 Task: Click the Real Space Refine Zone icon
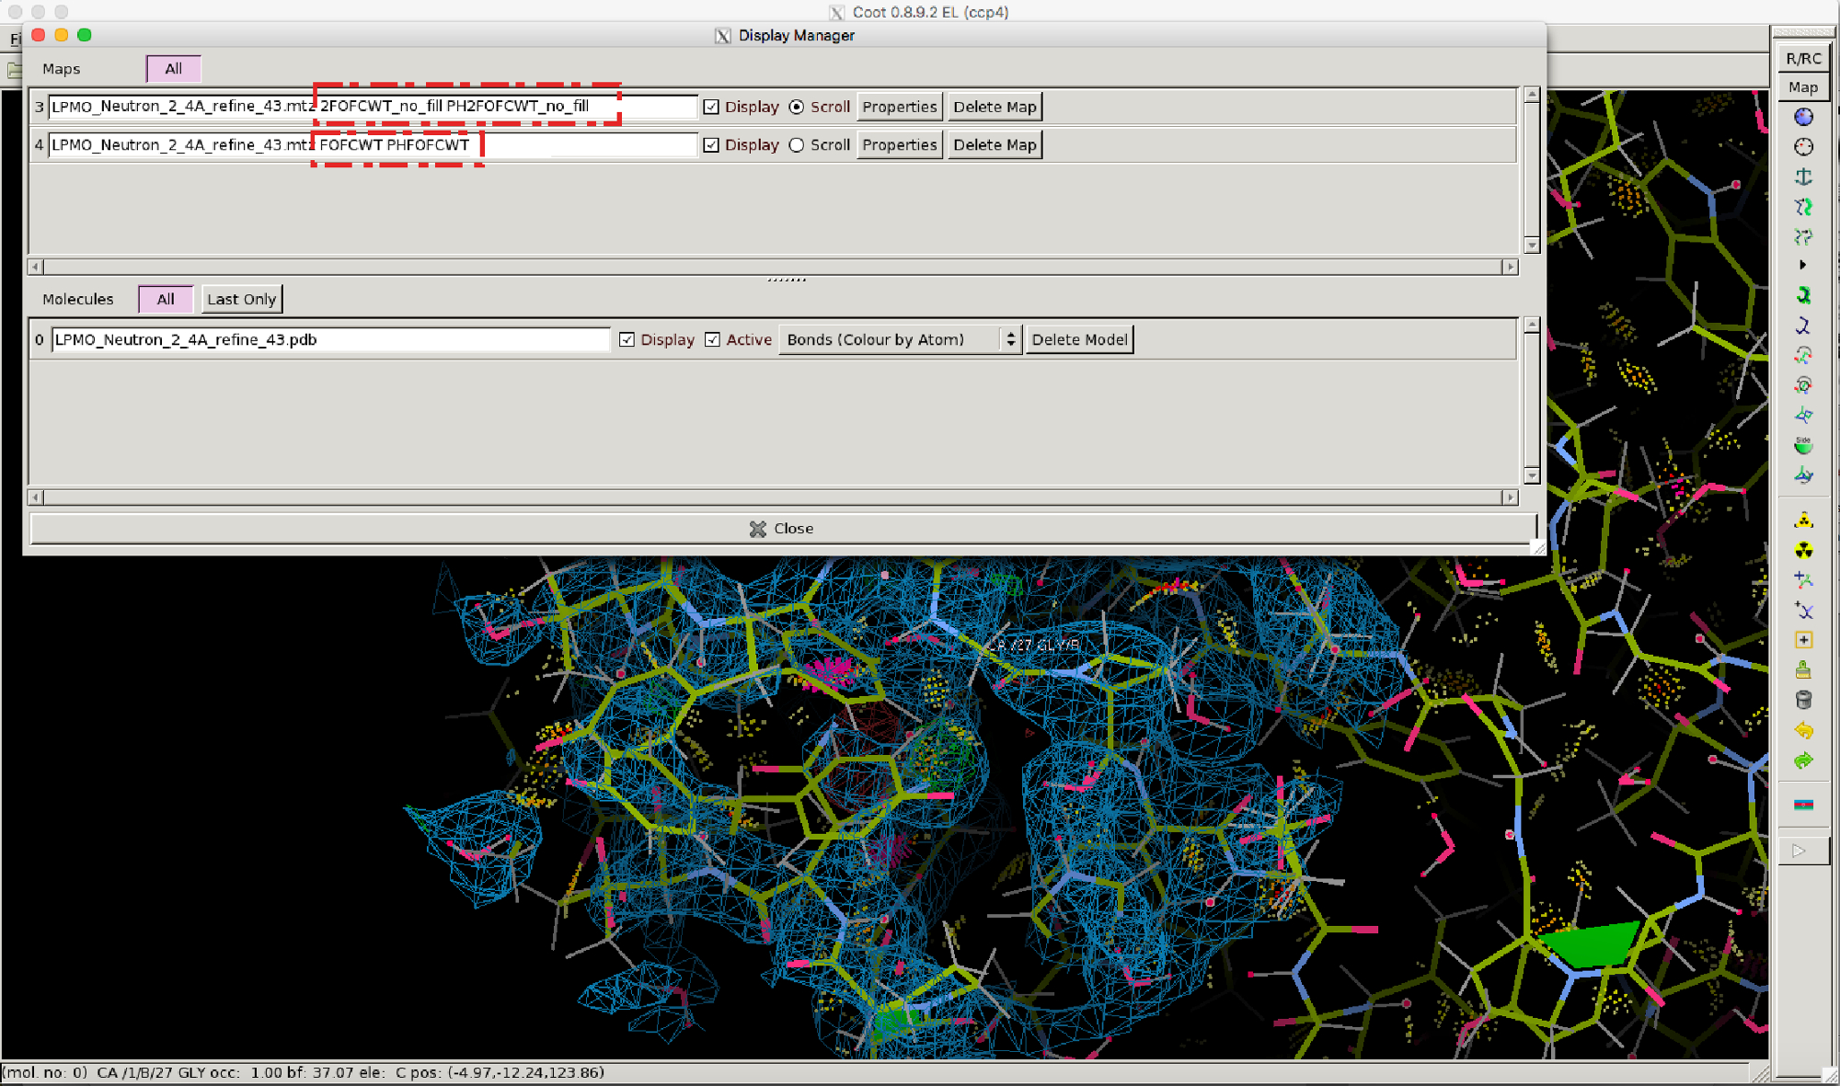tap(1803, 117)
